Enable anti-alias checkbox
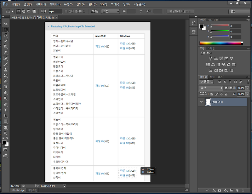The height and width of the screenshot is (194, 252). [66, 11]
